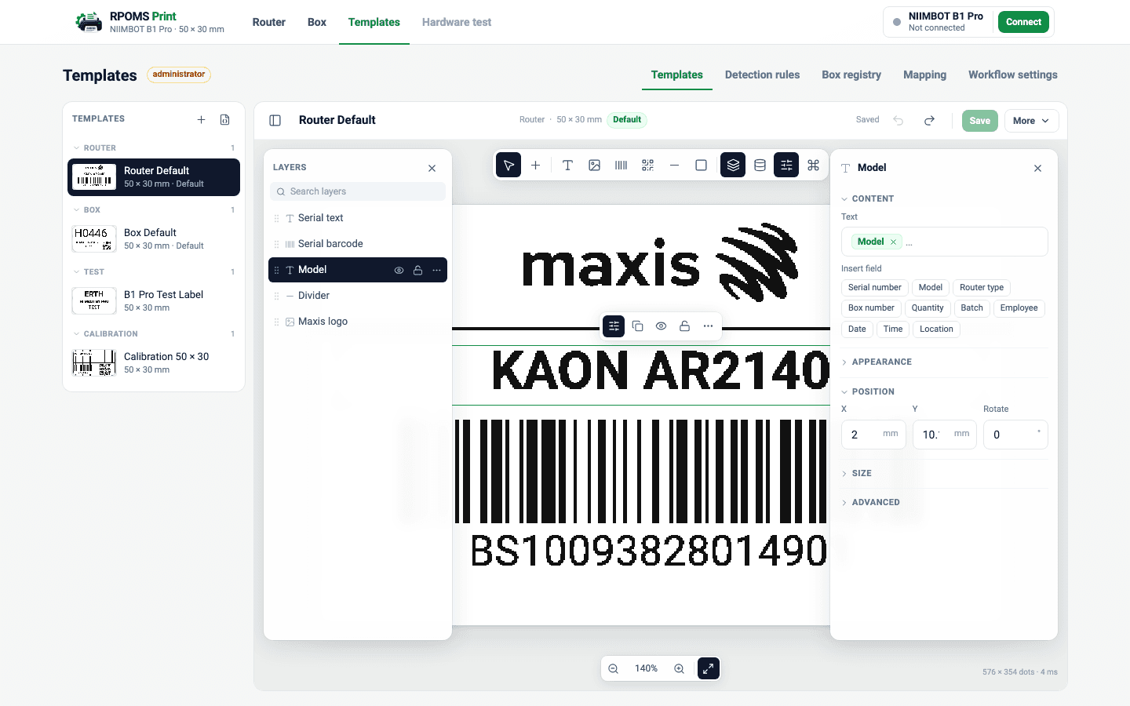Switch to Box registry tab
Viewport: 1130px width, 706px height.
point(851,75)
